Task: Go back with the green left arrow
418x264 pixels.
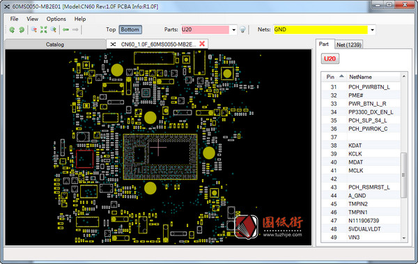Action: 66,29
